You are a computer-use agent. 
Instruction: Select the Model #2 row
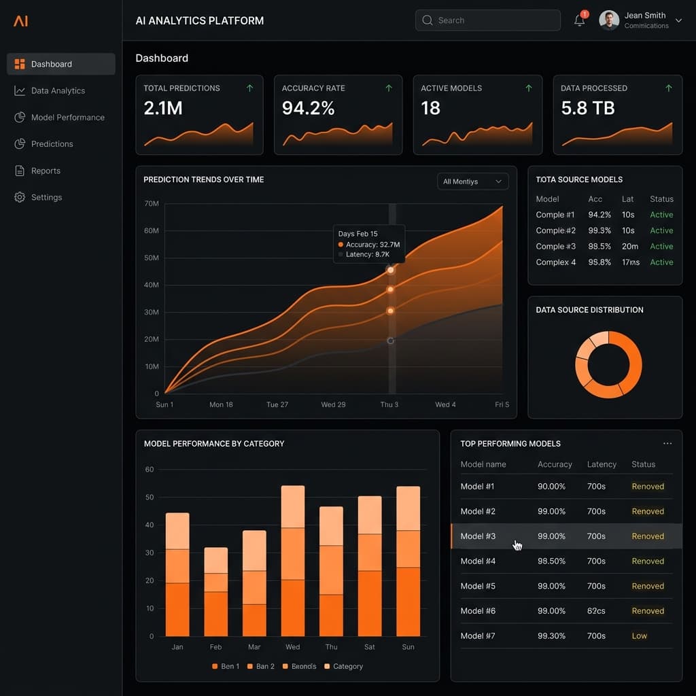[566, 511]
